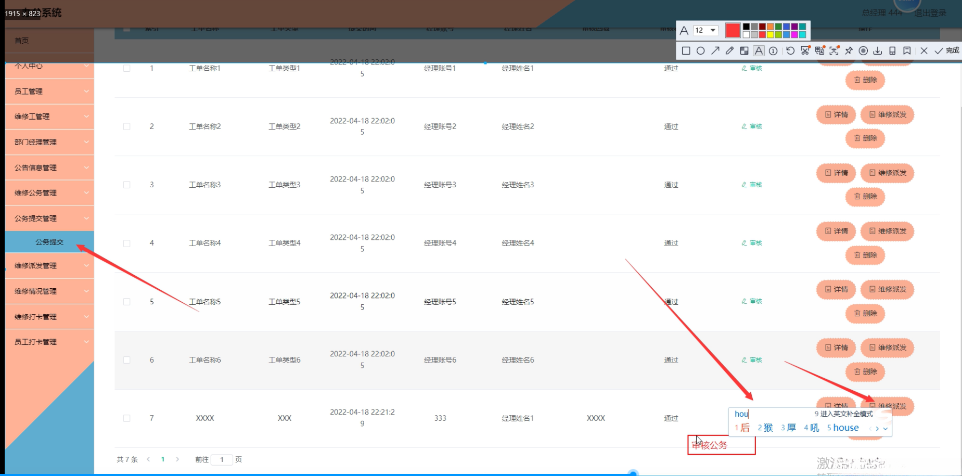
Task: Select the text annotation tool
Action: coord(759,50)
